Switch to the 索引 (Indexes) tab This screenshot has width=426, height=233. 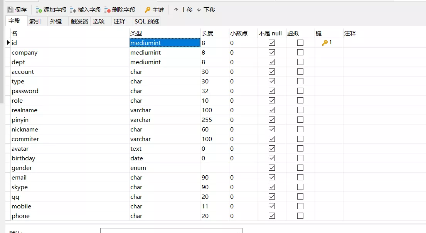(x=35, y=22)
